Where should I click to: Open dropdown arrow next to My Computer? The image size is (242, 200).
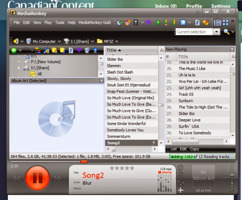point(59,41)
